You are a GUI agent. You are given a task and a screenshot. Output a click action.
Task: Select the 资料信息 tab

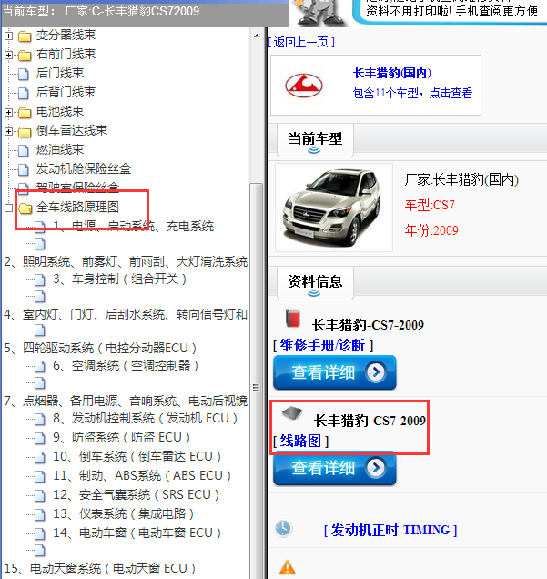tap(315, 282)
